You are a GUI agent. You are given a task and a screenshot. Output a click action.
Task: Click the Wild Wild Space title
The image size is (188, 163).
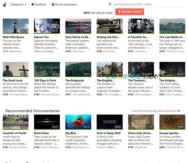pyautogui.click(x=13, y=37)
